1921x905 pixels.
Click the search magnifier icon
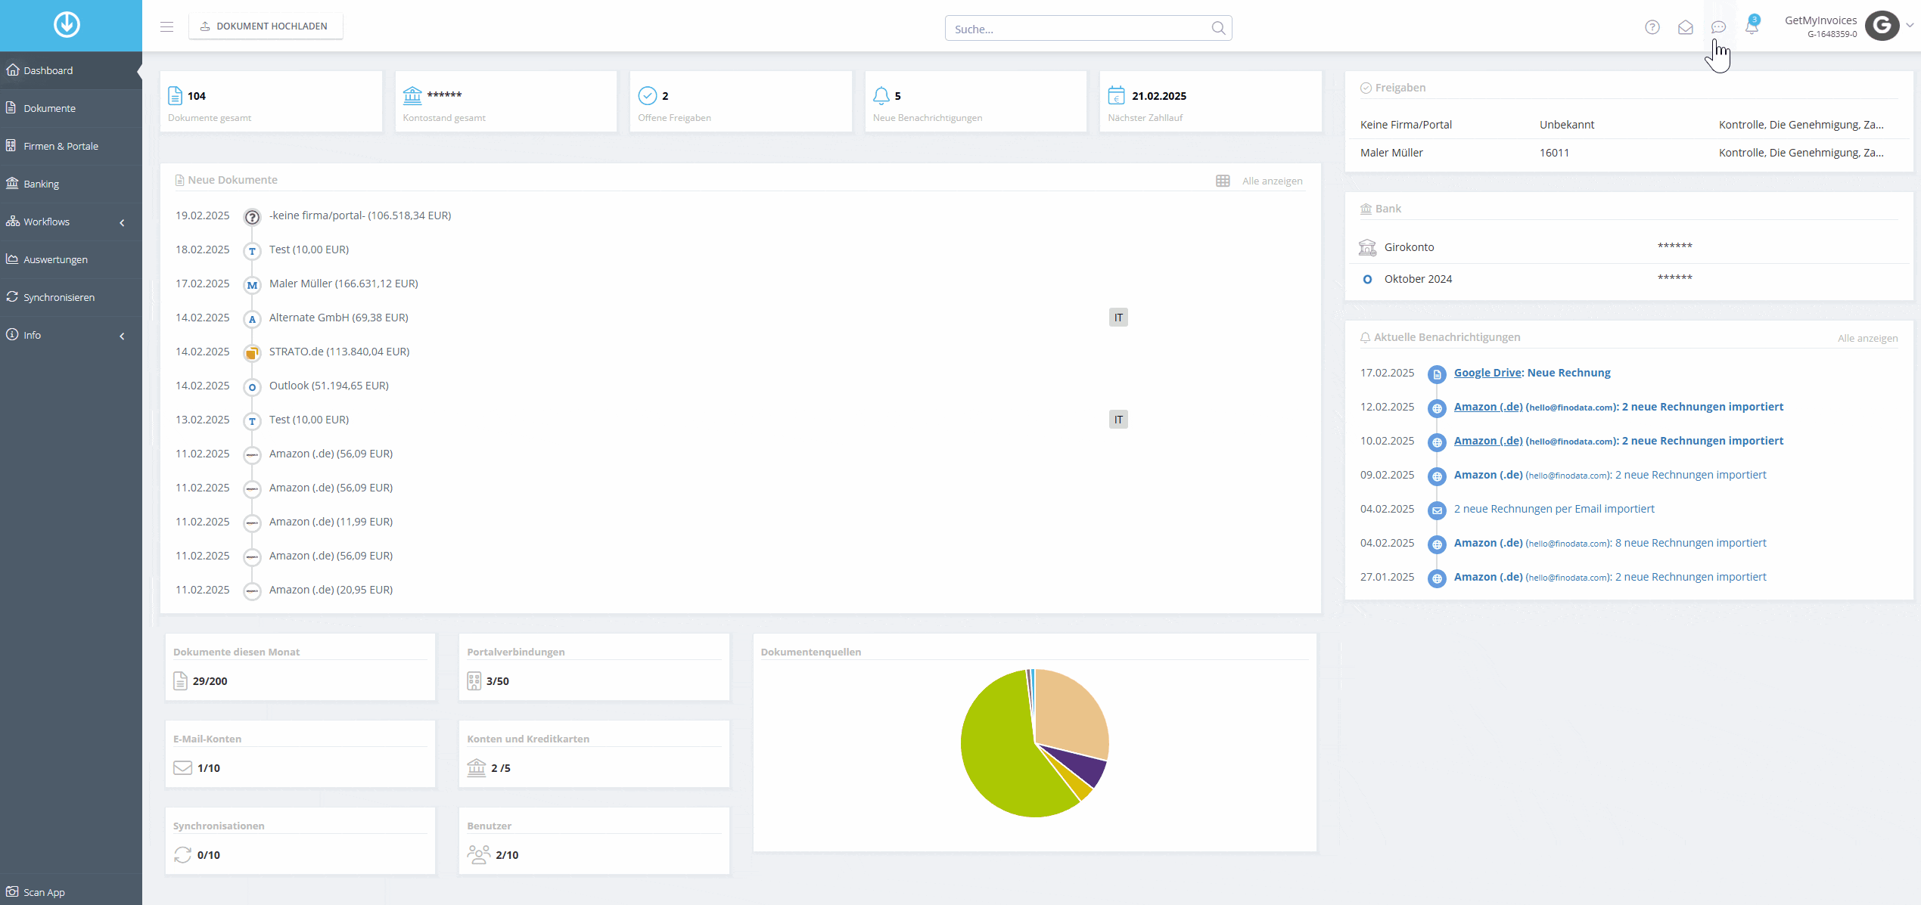(1217, 28)
